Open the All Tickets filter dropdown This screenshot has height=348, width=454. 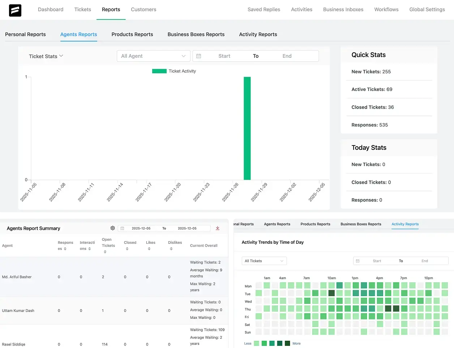coord(264,261)
